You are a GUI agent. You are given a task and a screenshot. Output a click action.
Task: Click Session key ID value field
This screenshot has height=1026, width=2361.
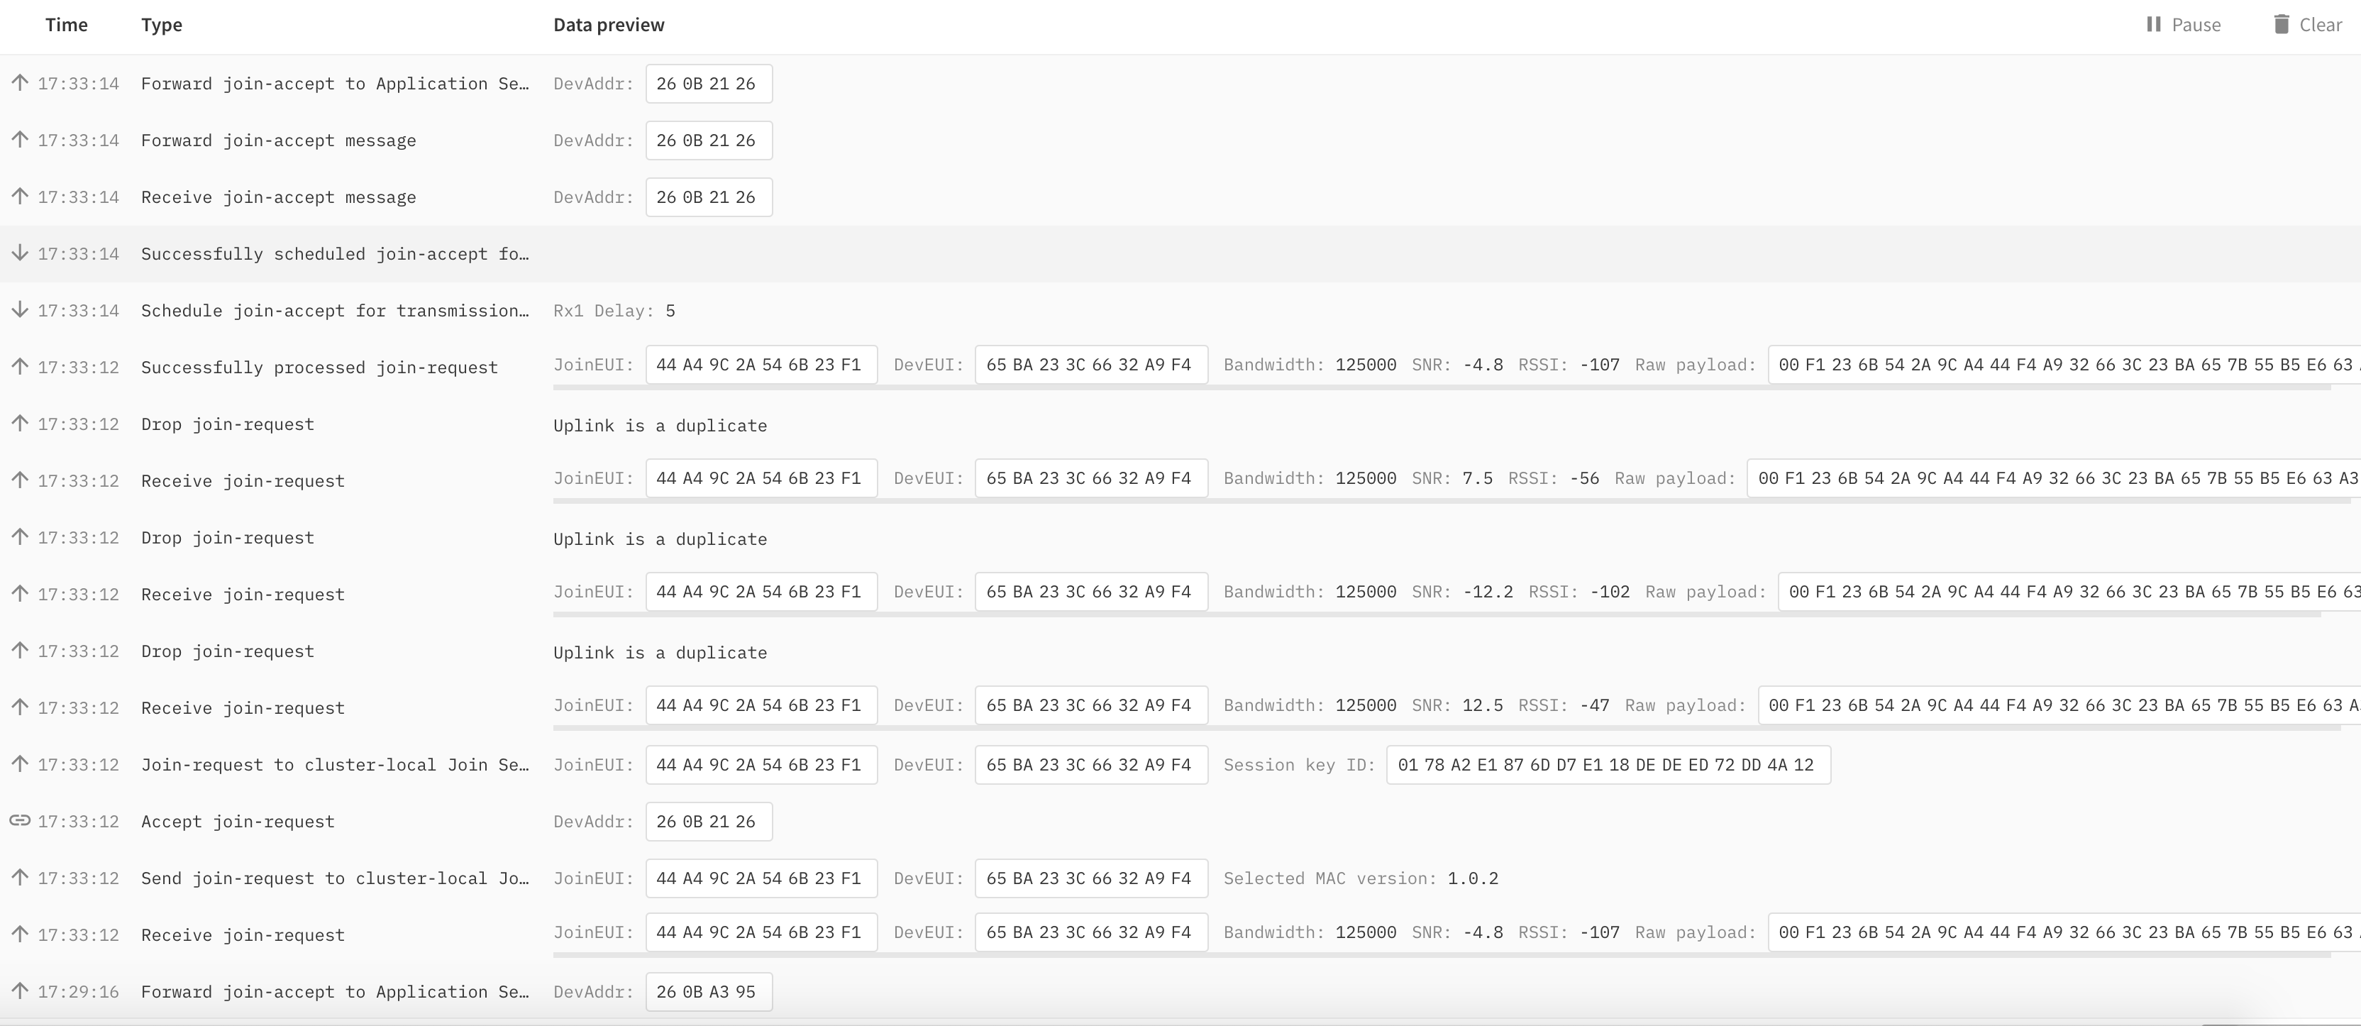1607,765
